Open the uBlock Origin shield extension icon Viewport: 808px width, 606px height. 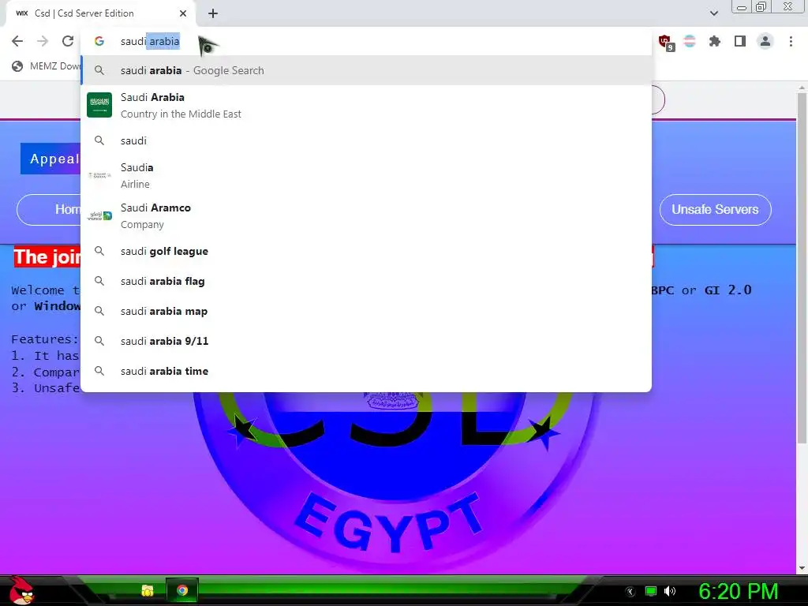[665, 42]
